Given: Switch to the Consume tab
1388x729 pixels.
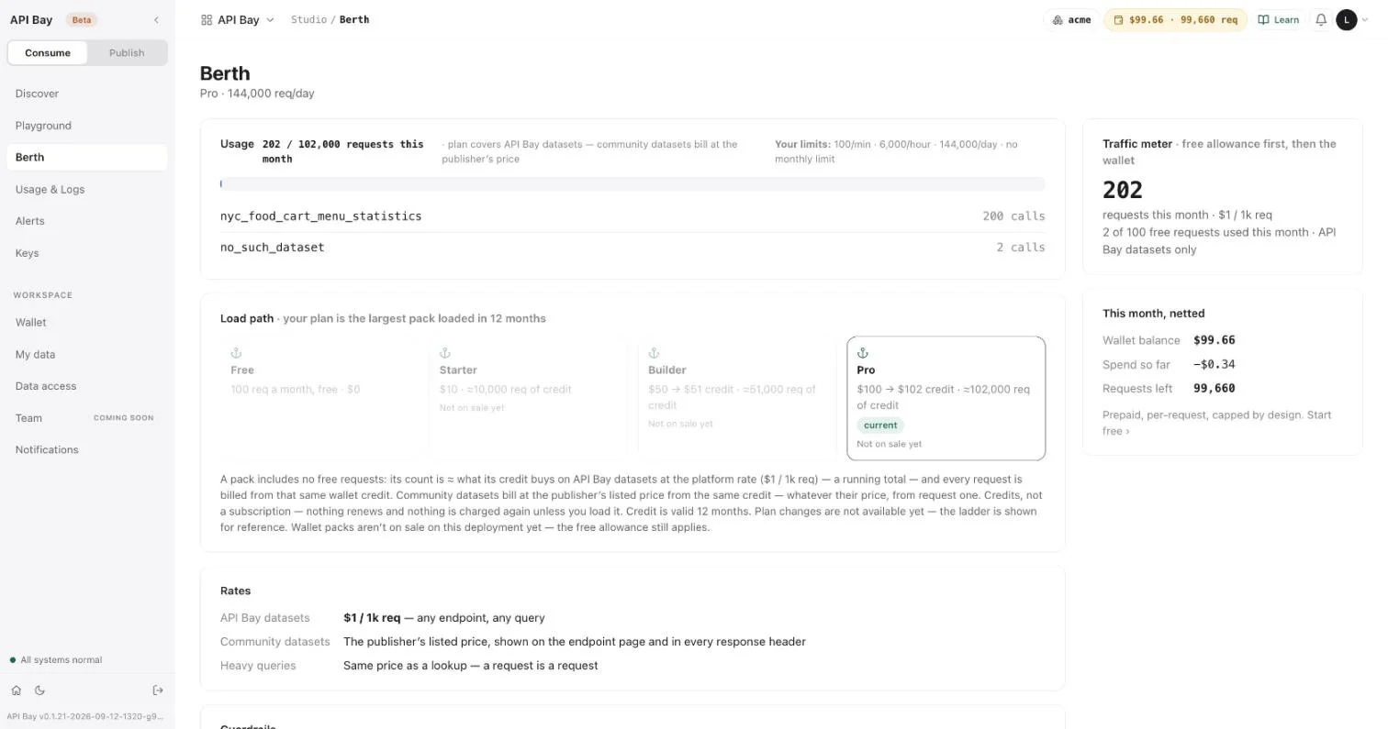Looking at the screenshot, I should tap(48, 52).
